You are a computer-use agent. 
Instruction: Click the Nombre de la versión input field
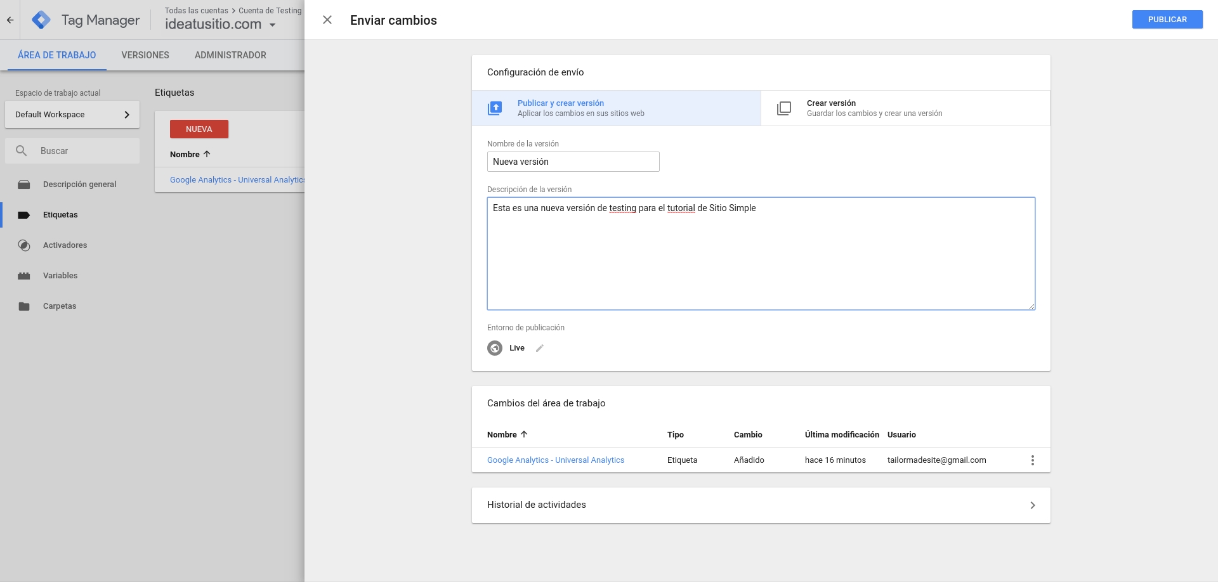(x=573, y=162)
